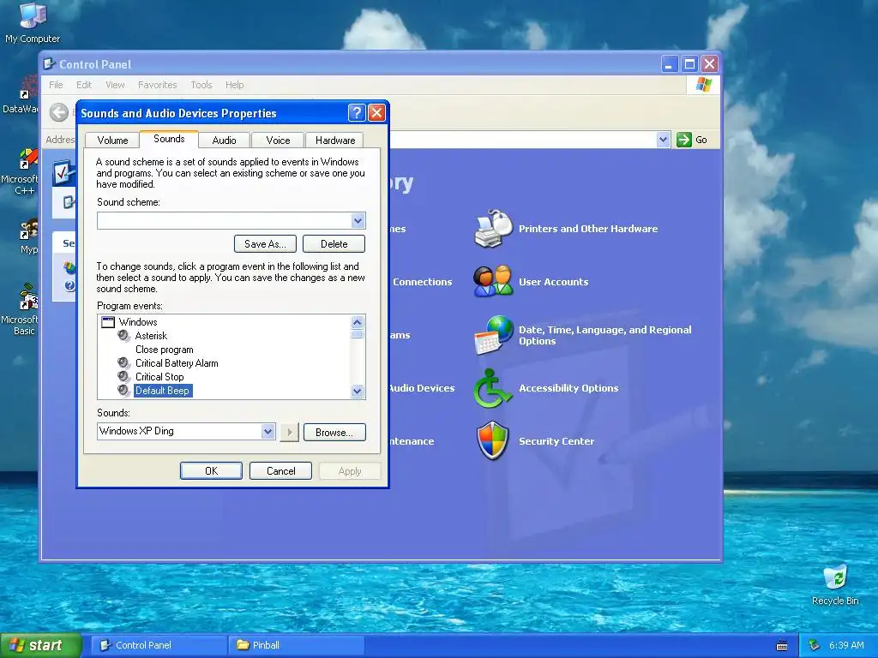The image size is (878, 658).
Task: Click the 6:39 AM clock
Action: point(846,645)
